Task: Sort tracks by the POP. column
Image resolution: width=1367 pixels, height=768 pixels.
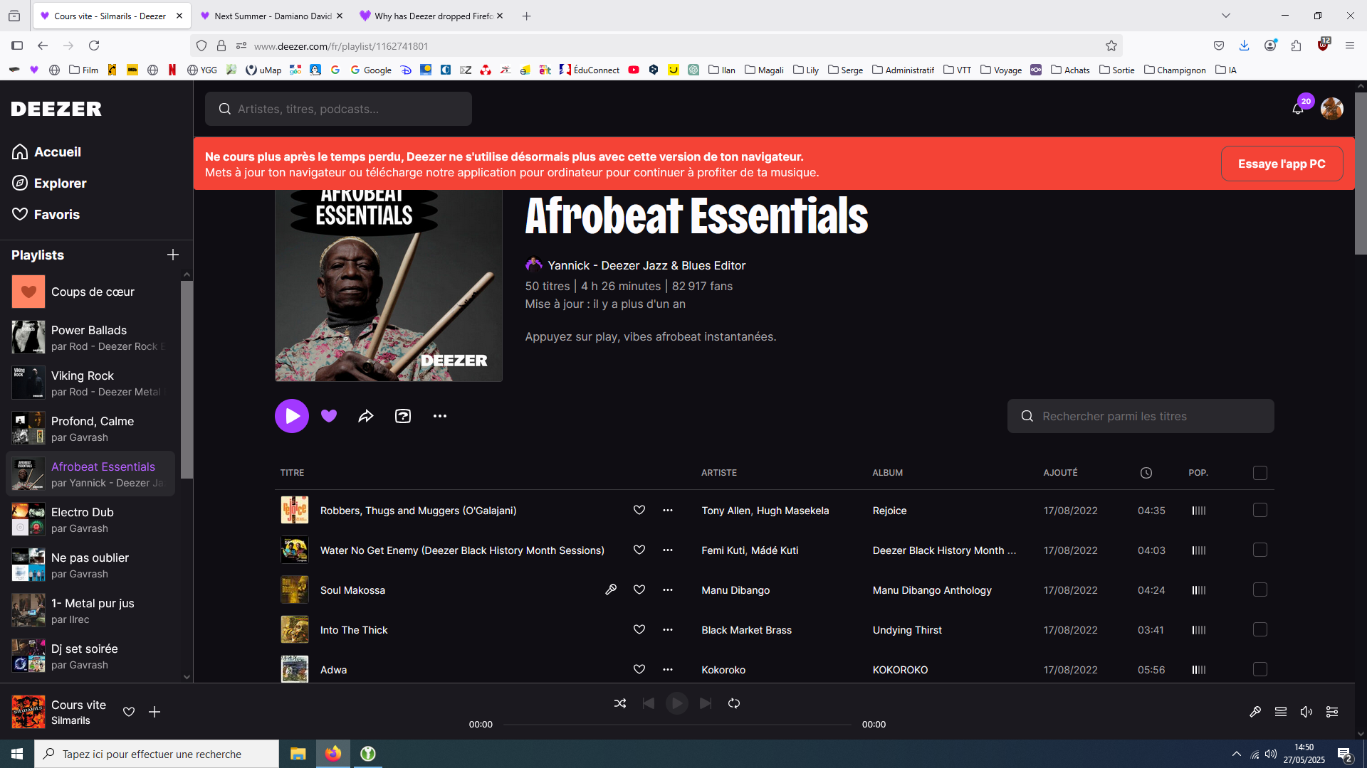Action: click(x=1198, y=473)
